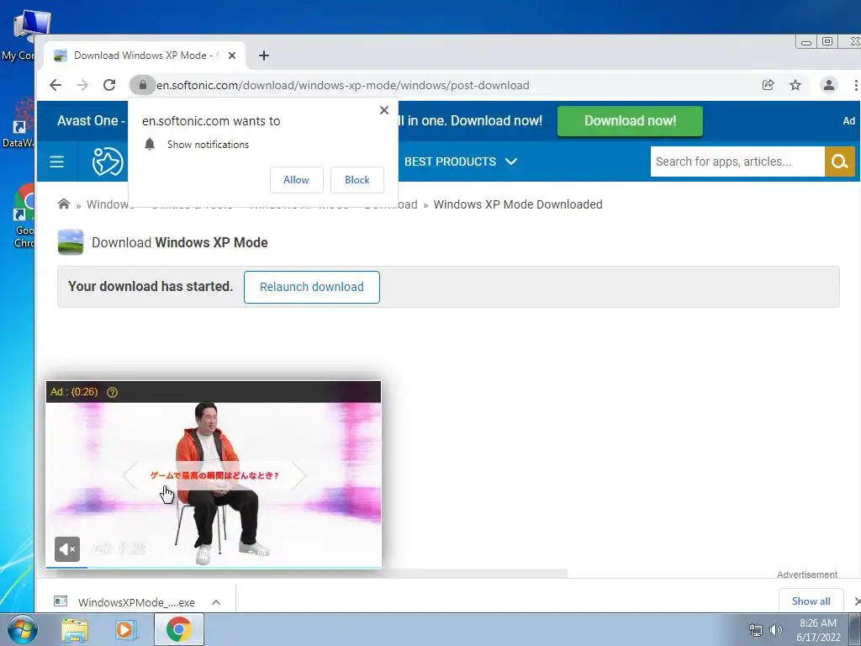The image size is (861, 646).
Task: Click the green Download now! button
Action: coord(630,121)
